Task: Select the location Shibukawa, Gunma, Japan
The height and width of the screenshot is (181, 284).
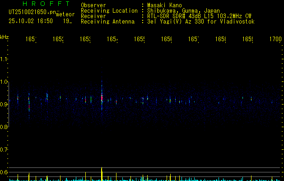Action: click(183, 11)
